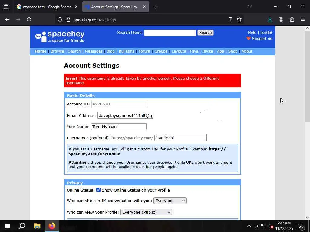This screenshot has height=232, width=310.
Task: Open Windows taskbar search
Action: [x=22, y=226]
